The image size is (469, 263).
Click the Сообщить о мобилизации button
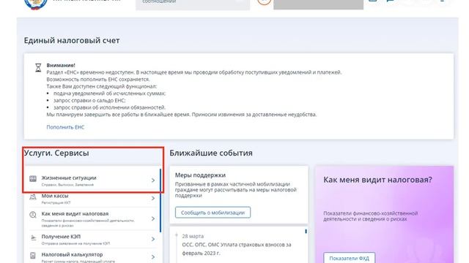coord(213,213)
